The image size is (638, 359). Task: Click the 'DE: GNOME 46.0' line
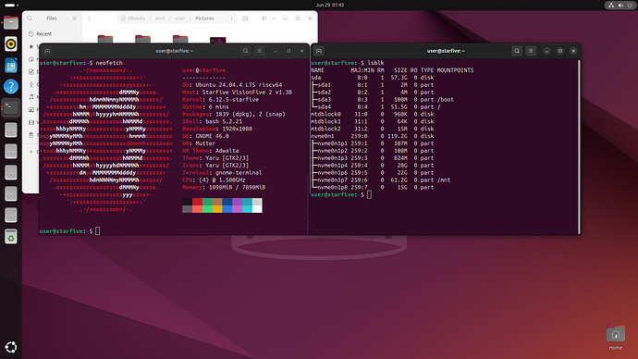pos(205,136)
